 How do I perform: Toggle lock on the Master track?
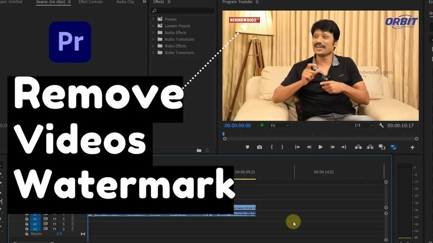tap(27, 234)
